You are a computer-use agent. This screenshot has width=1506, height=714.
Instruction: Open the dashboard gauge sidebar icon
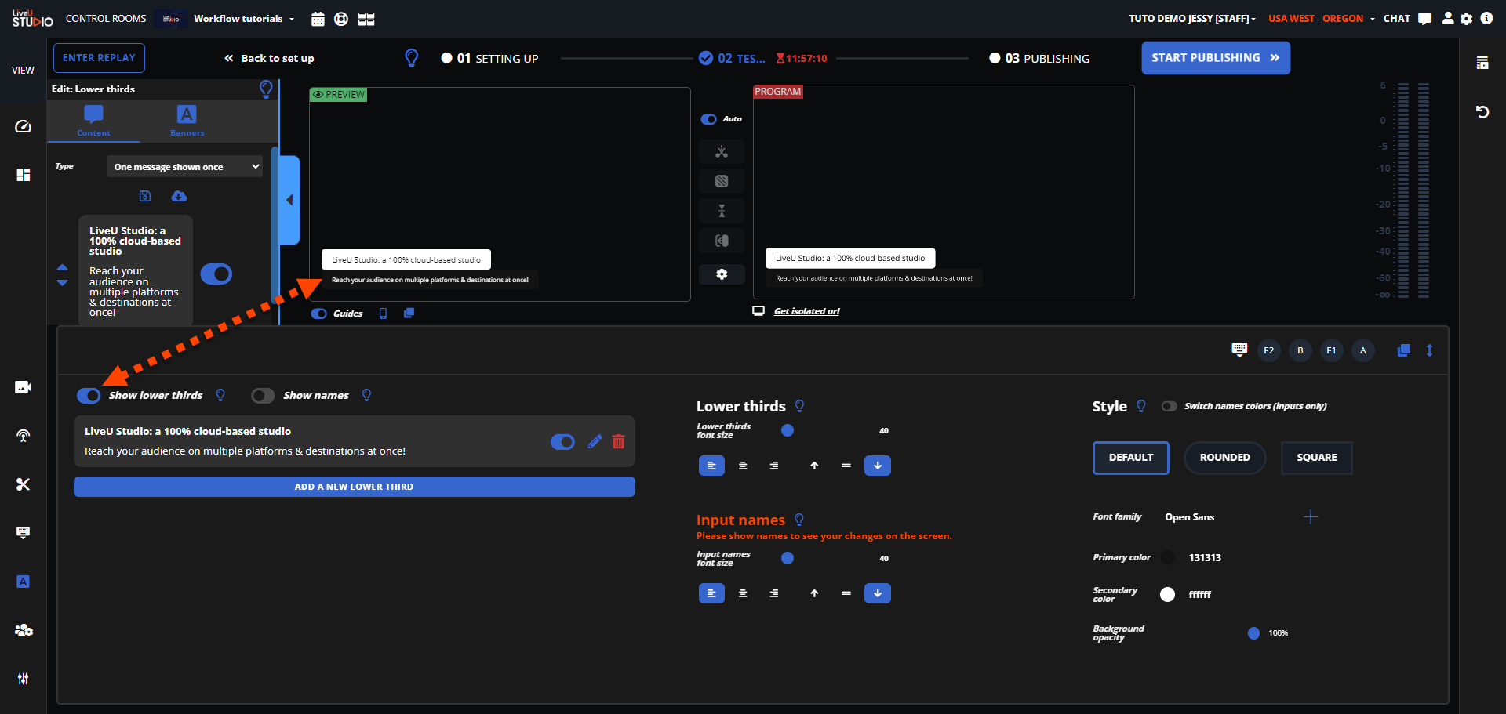click(24, 126)
